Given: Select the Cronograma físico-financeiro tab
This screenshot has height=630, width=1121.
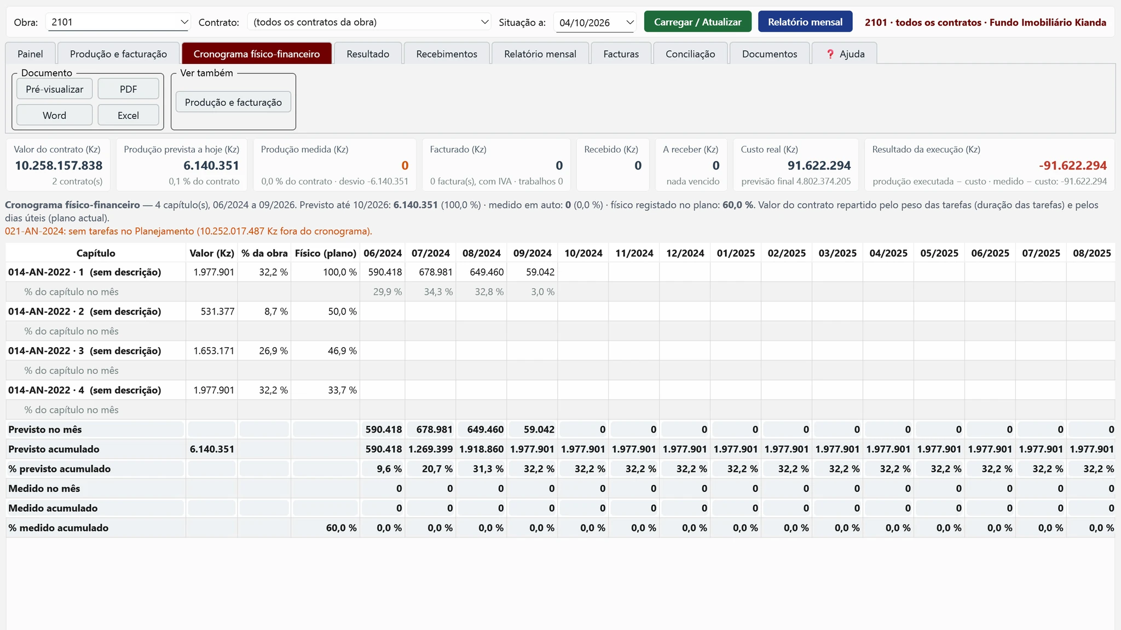Looking at the screenshot, I should [257, 54].
